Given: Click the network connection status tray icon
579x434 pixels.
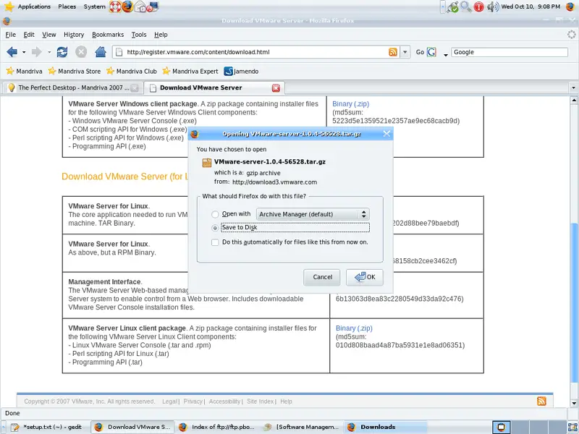Looking at the screenshot, I should click(452, 7).
